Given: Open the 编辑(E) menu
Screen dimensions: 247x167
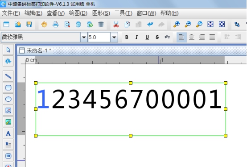Looking at the screenshot, I should click(33, 13).
